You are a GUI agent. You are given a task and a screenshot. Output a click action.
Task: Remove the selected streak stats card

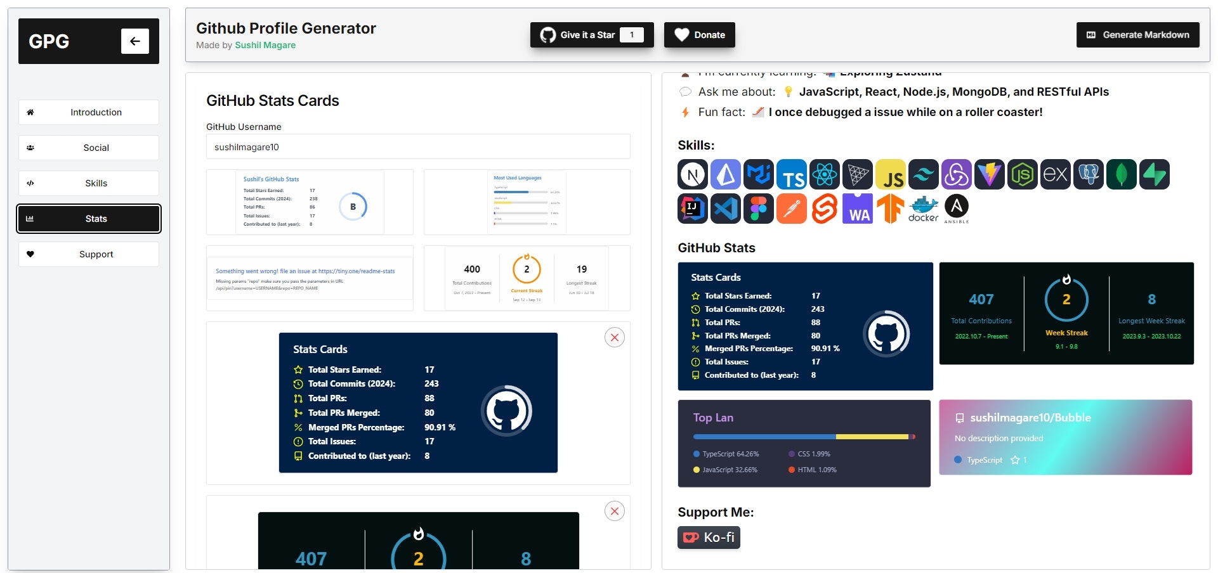[615, 511]
